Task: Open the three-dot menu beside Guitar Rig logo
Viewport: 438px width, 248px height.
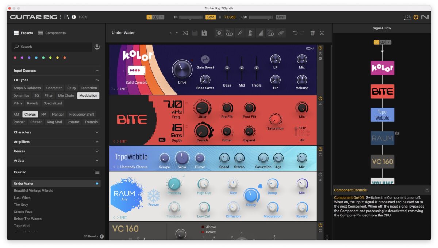Action: click(x=61, y=17)
